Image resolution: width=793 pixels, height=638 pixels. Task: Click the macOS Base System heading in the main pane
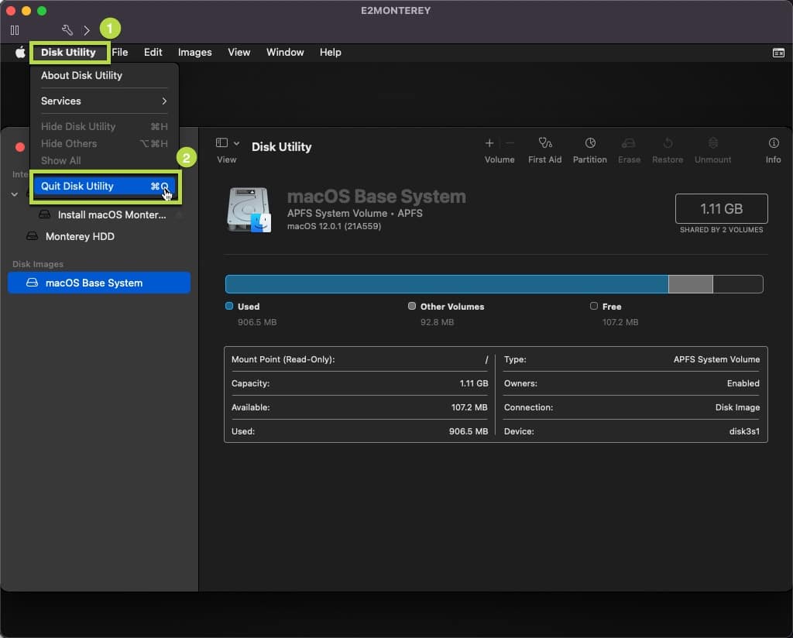[x=376, y=196]
